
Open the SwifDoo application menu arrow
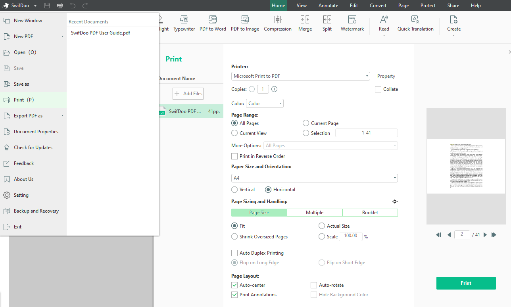pos(35,6)
